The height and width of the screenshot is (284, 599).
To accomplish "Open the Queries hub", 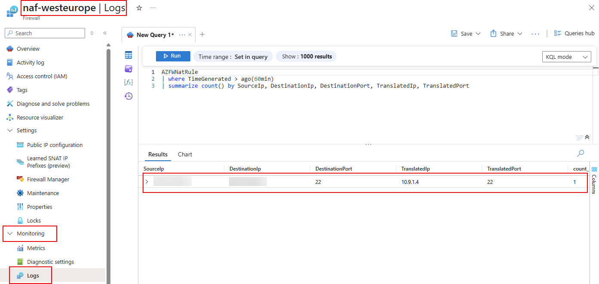I will click(575, 34).
